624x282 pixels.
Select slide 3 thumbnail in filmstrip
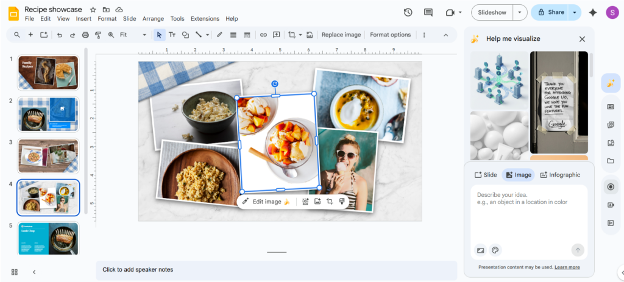48,156
